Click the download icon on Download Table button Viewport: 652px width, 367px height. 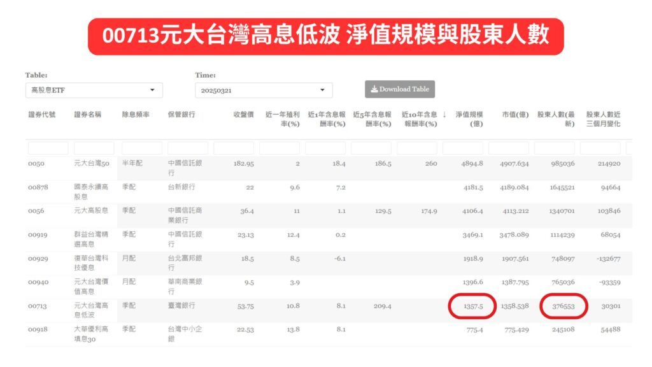point(374,89)
